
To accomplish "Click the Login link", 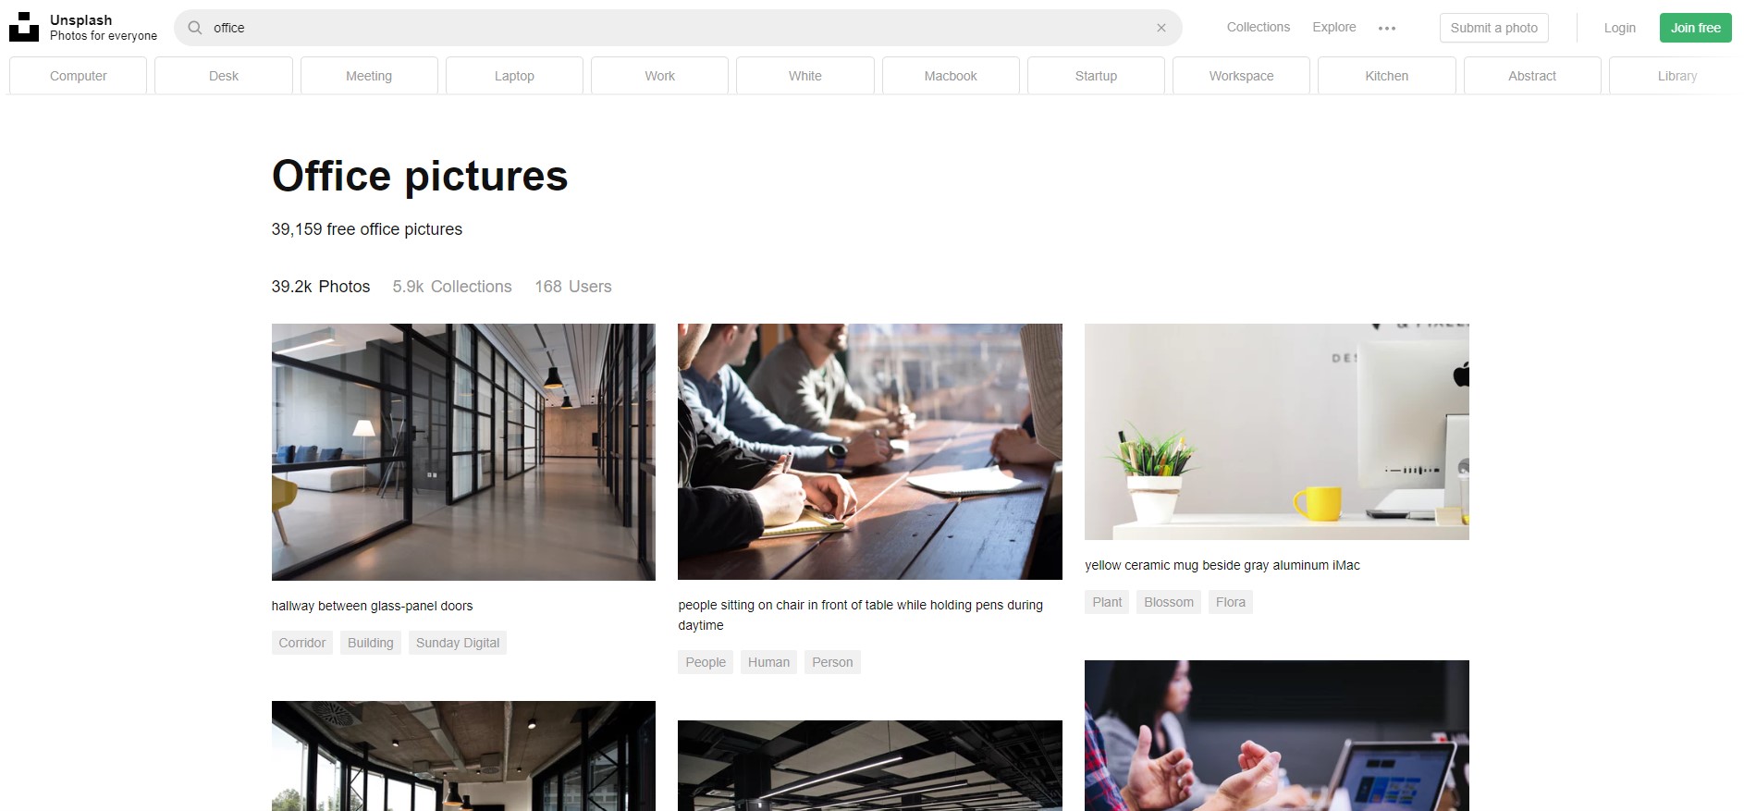I will [1619, 28].
